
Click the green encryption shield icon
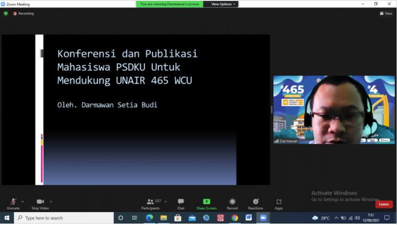coord(6,13)
